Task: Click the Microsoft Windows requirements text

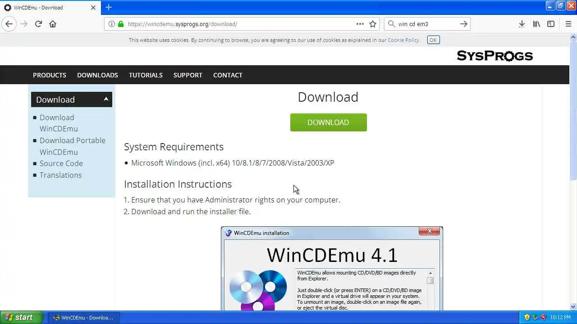Action: [233, 163]
